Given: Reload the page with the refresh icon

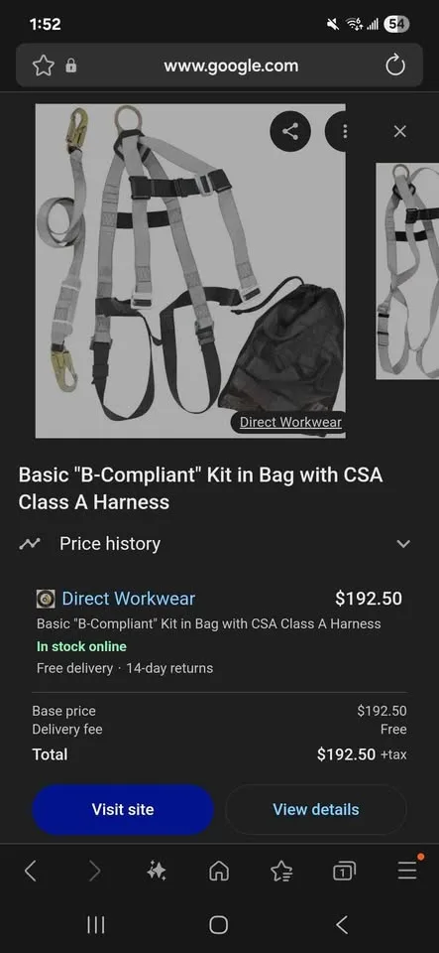Looking at the screenshot, I should click(395, 66).
